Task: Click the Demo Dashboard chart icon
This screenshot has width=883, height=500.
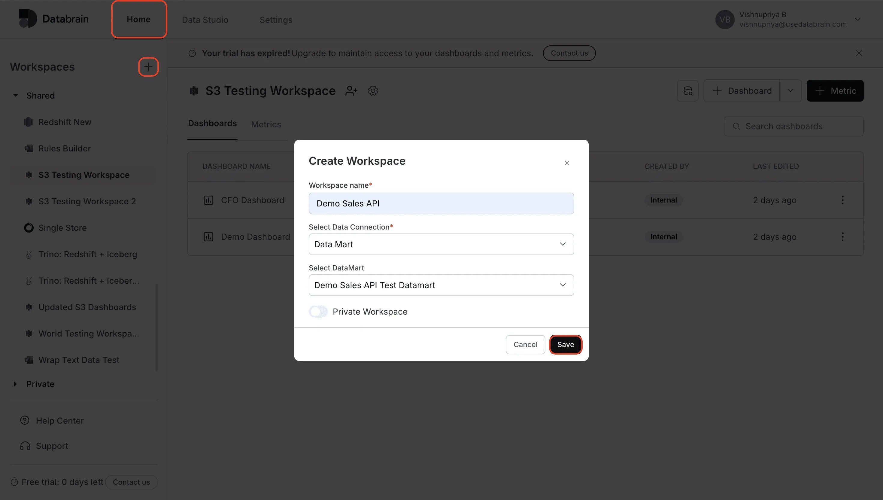Action: click(x=208, y=237)
